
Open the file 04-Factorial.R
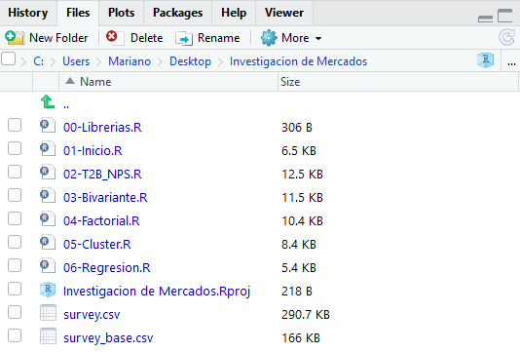click(101, 220)
